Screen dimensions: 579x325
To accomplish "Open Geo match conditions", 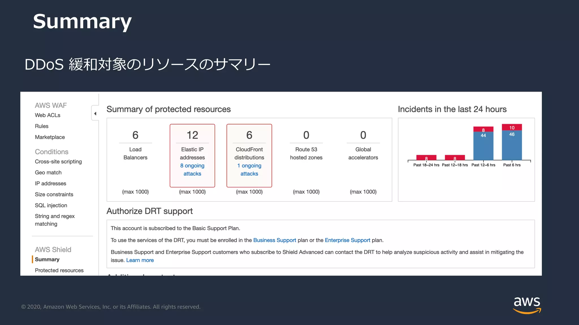I will (48, 172).
